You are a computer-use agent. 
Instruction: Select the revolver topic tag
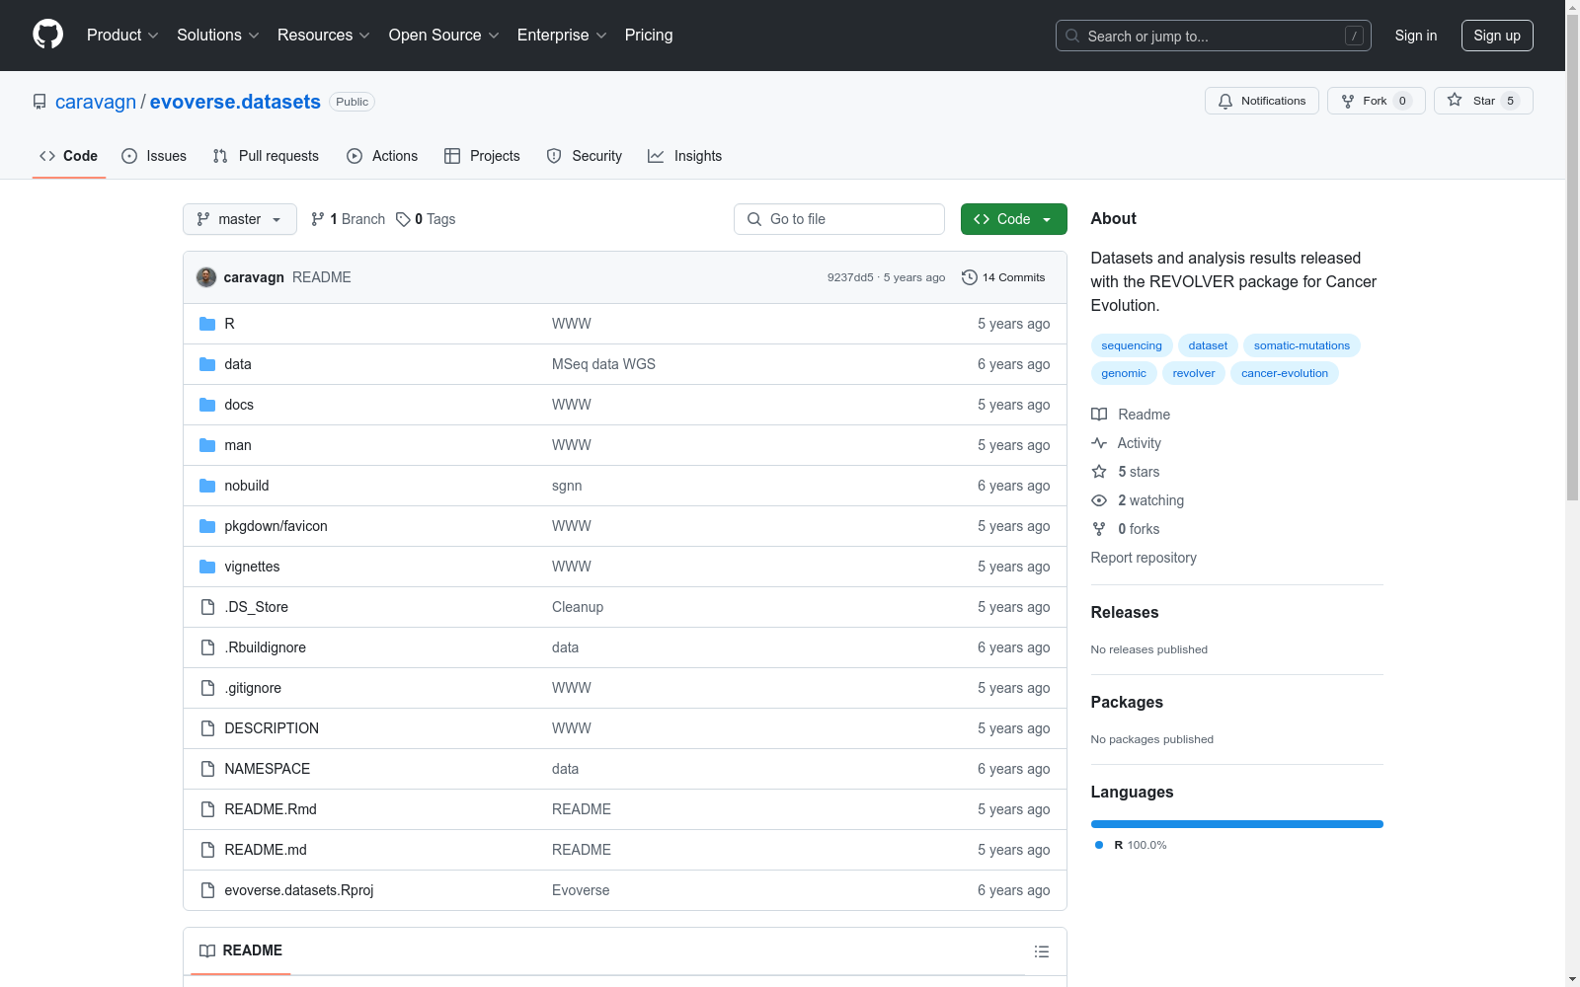coord(1194,373)
